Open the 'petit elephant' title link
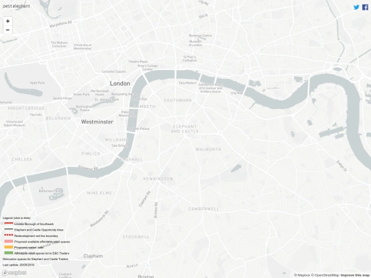The image size is (371, 278). (16, 6)
